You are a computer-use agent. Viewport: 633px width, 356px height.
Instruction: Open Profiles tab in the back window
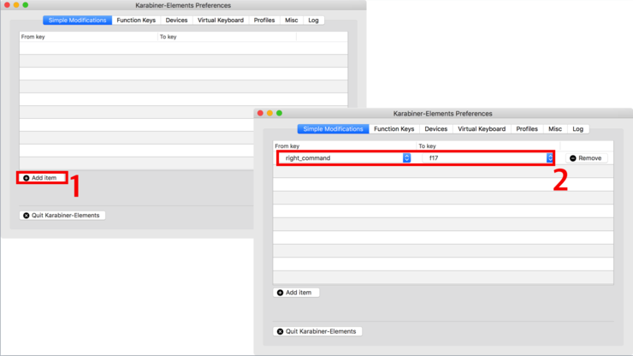tap(264, 21)
